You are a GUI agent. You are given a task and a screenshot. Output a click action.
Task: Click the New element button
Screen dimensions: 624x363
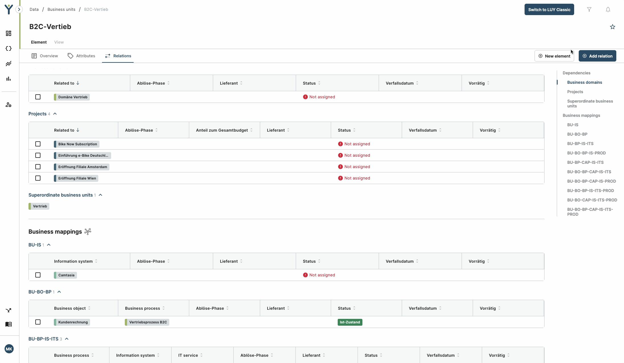coord(554,56)
